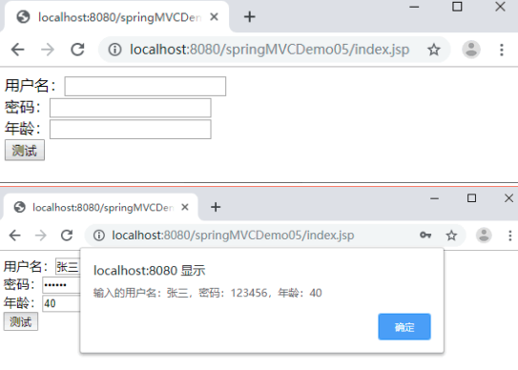Click alert message text 输入的用户名：张三

[x=207, y=293]
